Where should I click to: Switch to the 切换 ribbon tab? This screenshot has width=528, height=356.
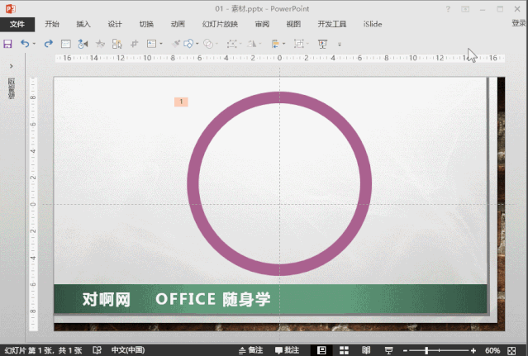(x=146, y=24)
